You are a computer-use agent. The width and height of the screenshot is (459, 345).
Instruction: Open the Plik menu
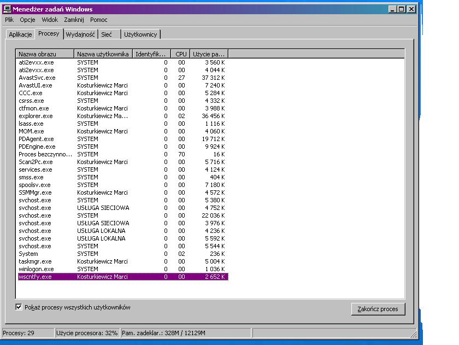point(9,20)
